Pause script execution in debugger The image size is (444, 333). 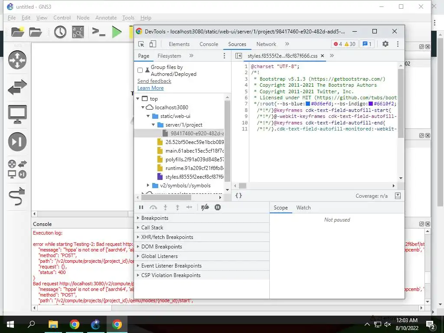pyautogui.click(x=141, y=207)
